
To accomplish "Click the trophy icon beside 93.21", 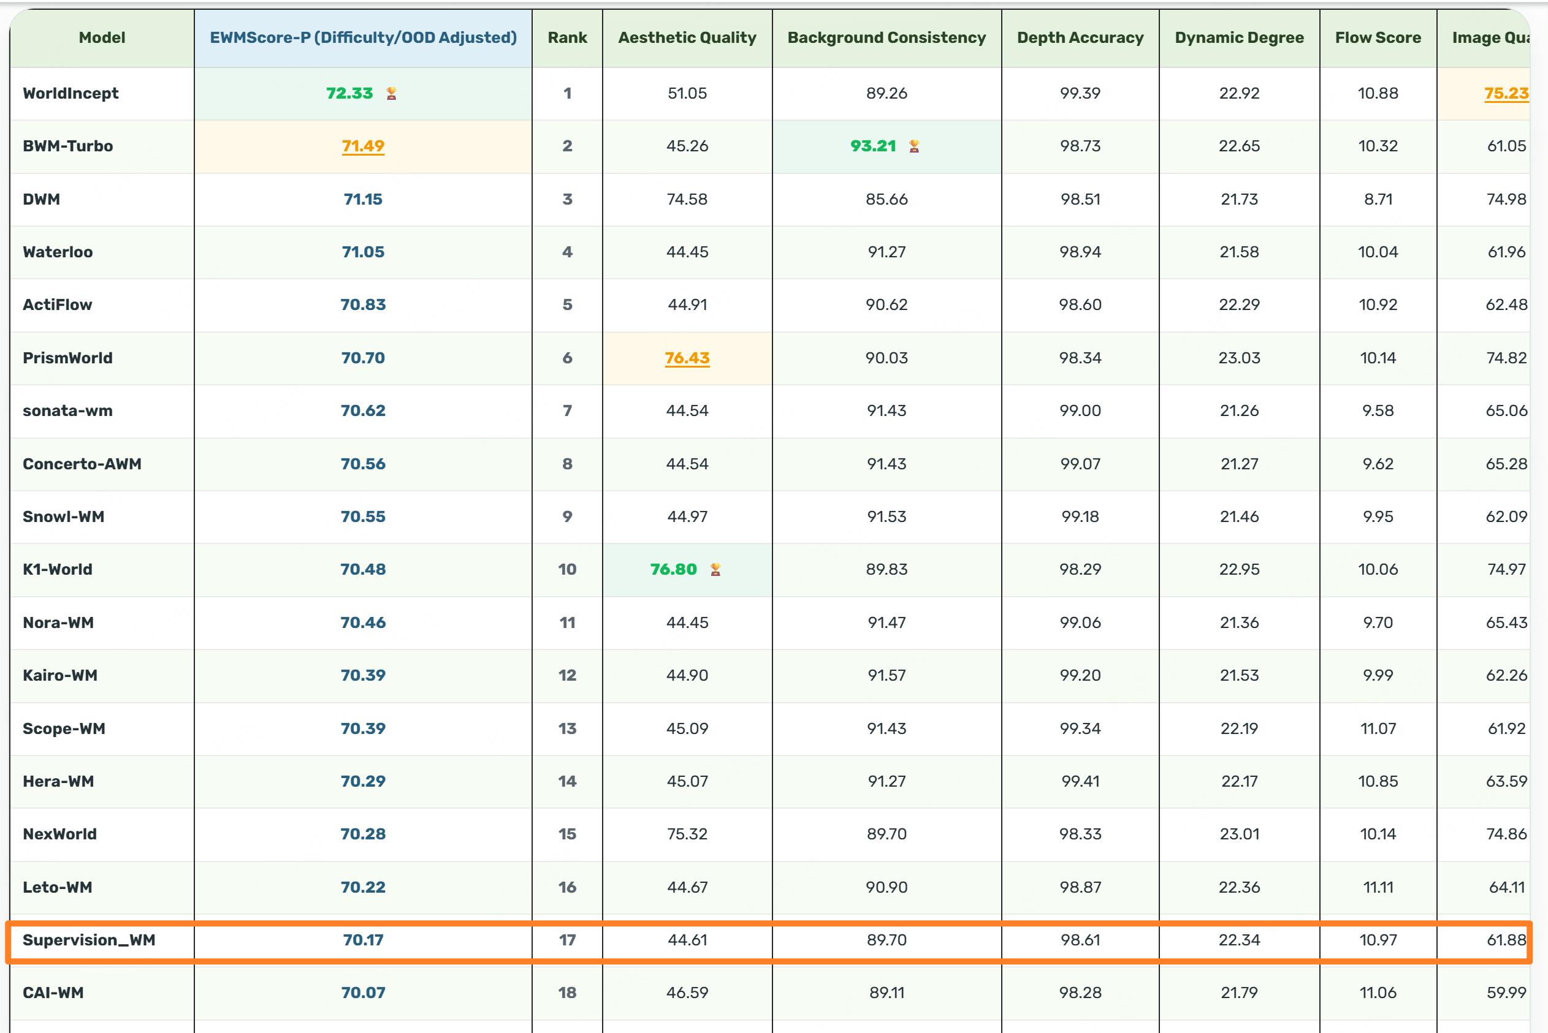I will [914, 146].
